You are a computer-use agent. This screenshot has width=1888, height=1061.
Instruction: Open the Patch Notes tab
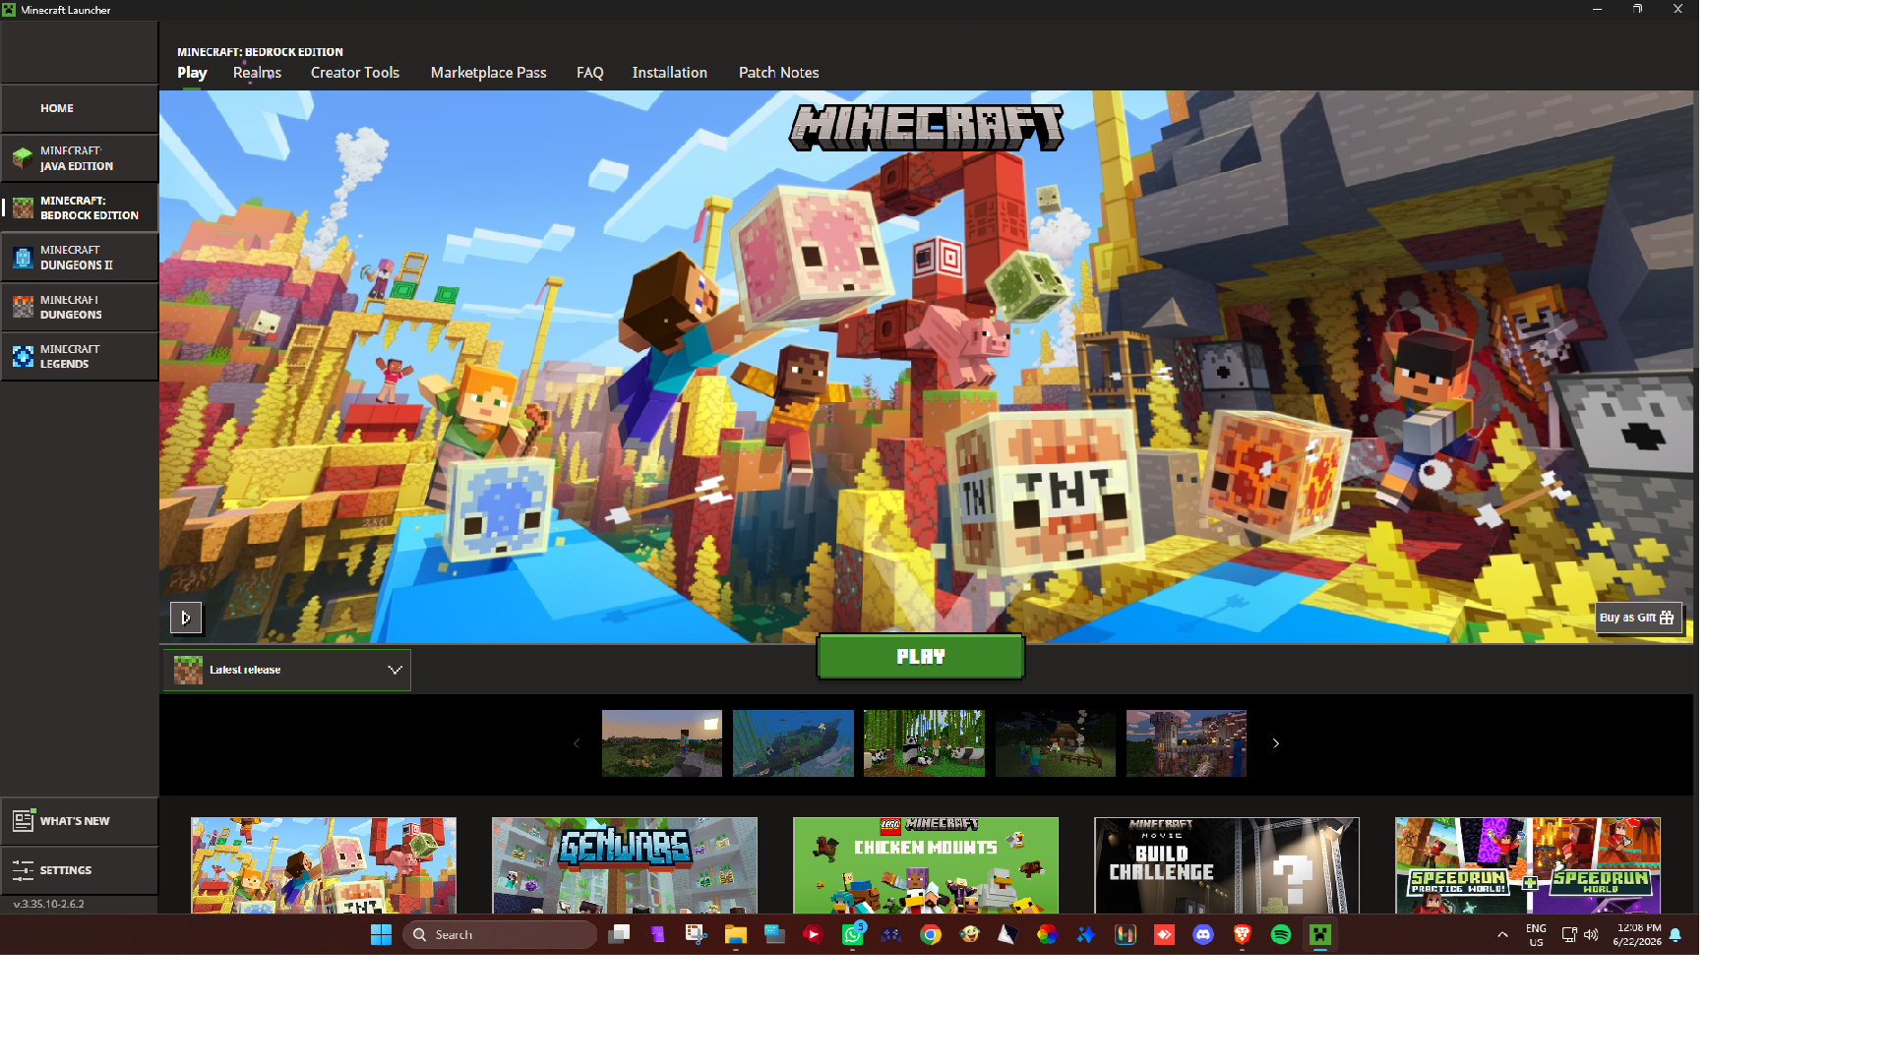[x=778, y=73]
